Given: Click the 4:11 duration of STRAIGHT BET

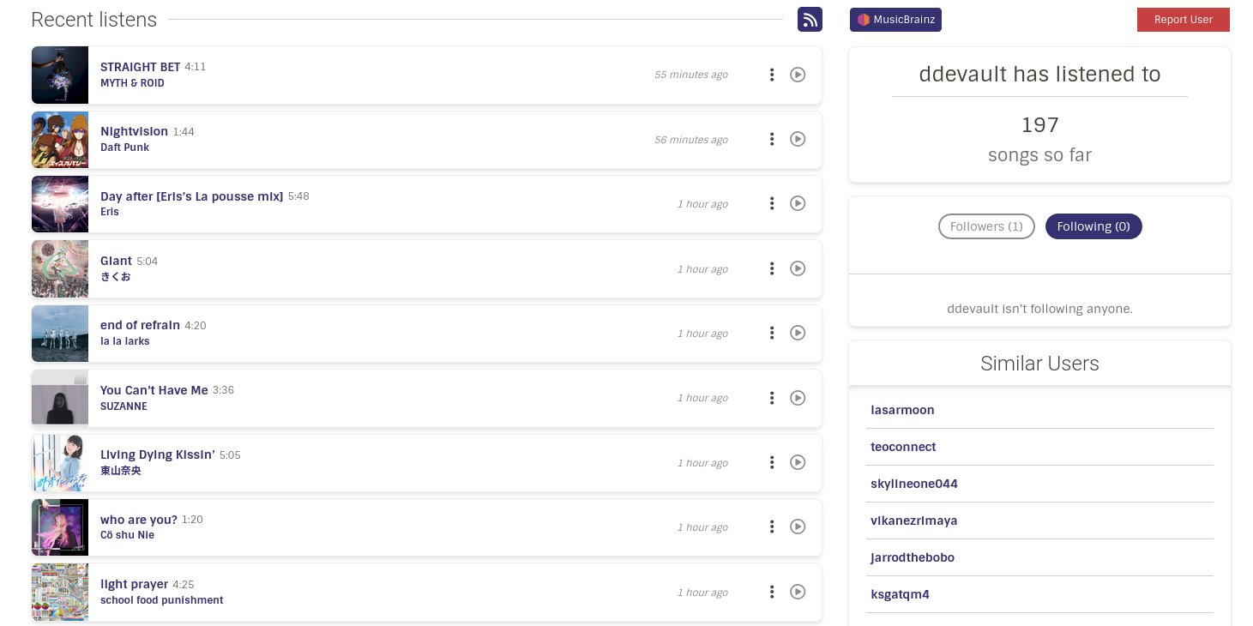Looking at the screenshot, I should [196, 67].
